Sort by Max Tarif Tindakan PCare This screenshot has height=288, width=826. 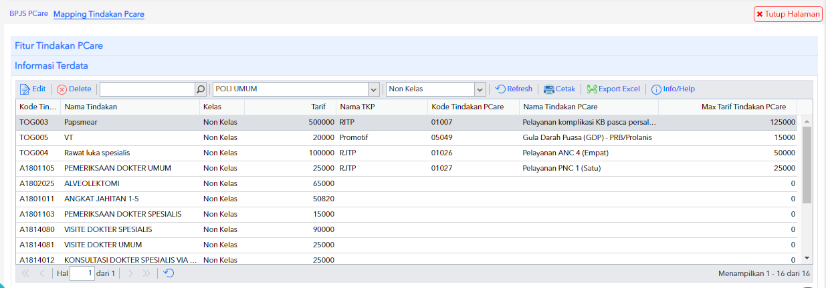click(728, 107)
